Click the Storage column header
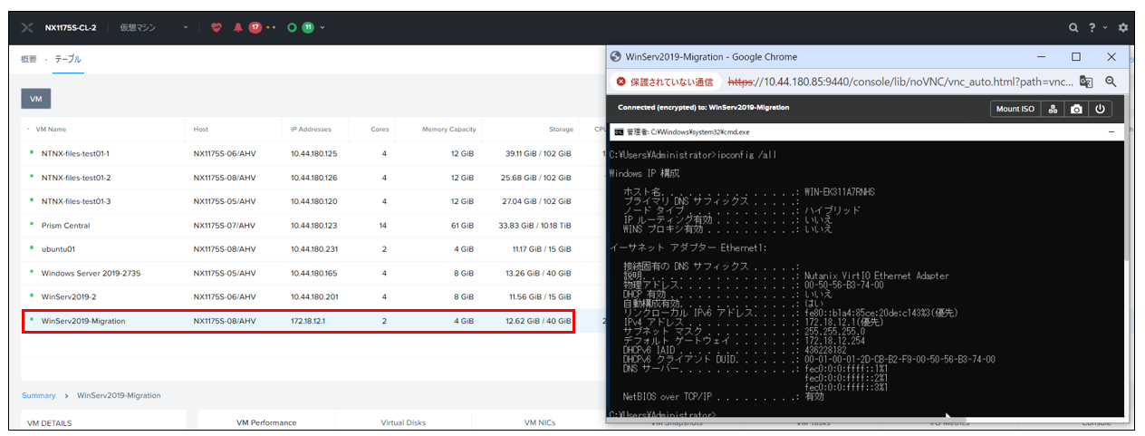The width and height of the screenshot is (1145, 436). pos(561,130)
